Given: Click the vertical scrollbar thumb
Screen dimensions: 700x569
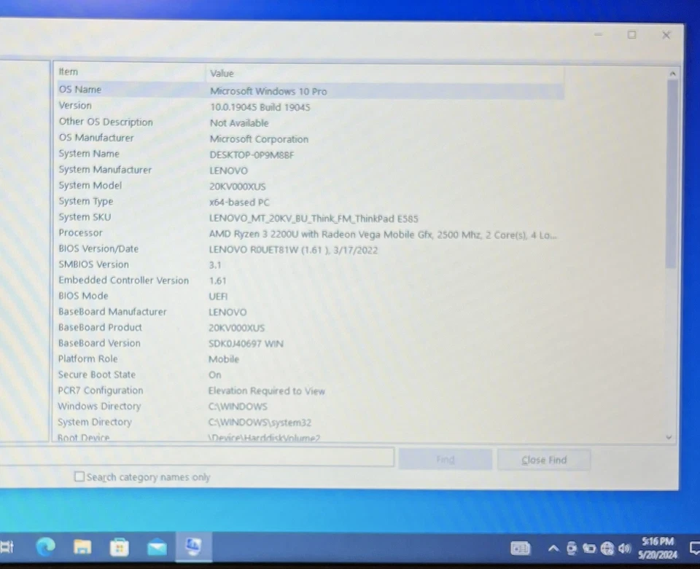Looking at the screenshot, I should coord(672,174).
